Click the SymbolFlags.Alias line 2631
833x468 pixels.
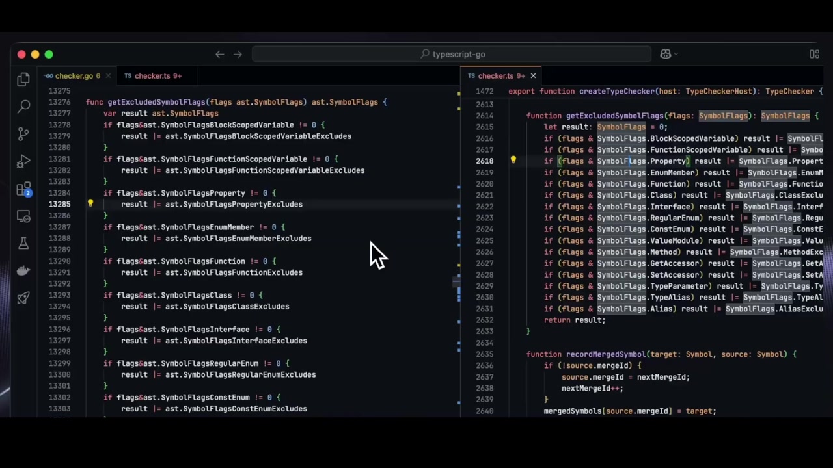click(683, 309)
